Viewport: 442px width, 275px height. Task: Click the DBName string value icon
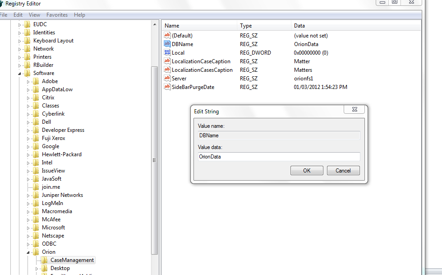coord(167,44)
